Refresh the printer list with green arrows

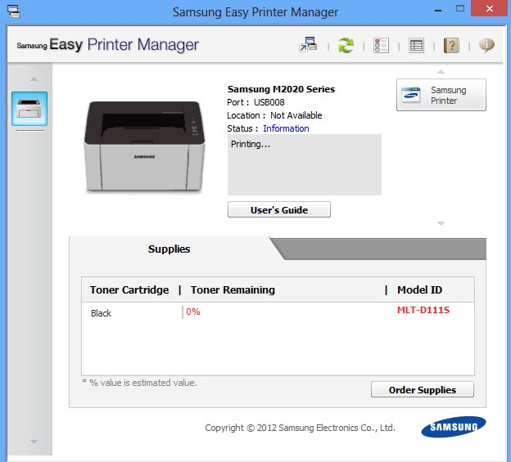(x=346, y=45)
